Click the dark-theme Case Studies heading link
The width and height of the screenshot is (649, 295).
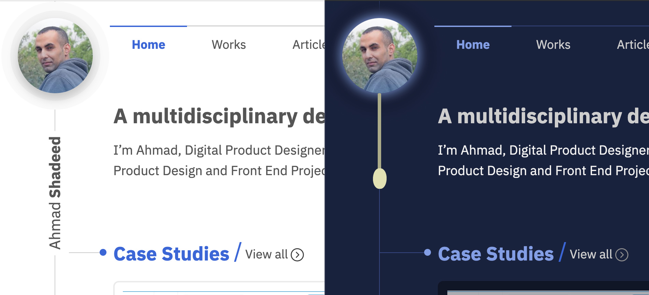point(496,254)
